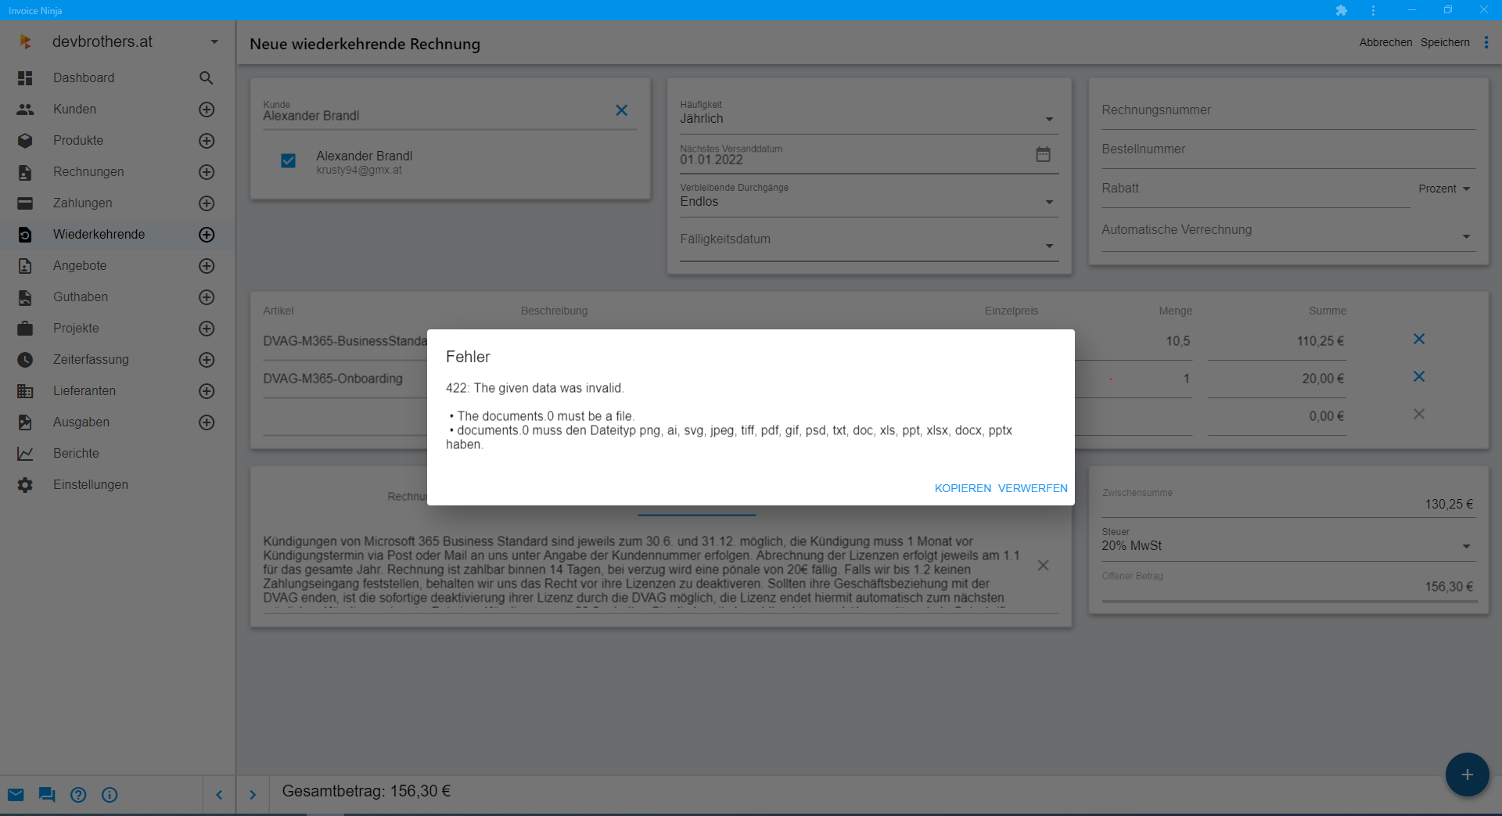Click KOPIEREN in the error dialog
1502x816 pixels.
coord(962,487)
